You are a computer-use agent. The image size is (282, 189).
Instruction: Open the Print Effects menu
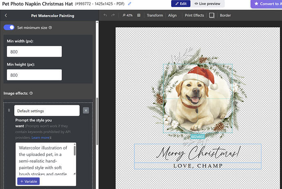click(x=195, y=16)
